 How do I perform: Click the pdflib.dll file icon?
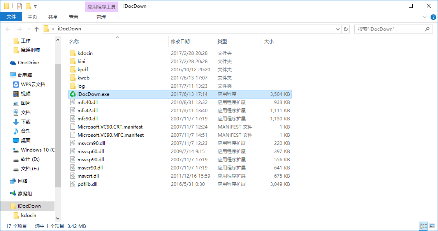point(72,184)
